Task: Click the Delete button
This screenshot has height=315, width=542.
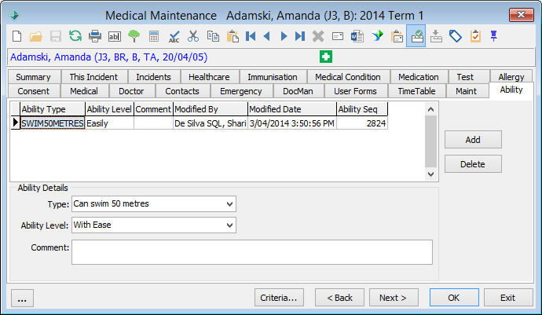Action: [473, 164]
